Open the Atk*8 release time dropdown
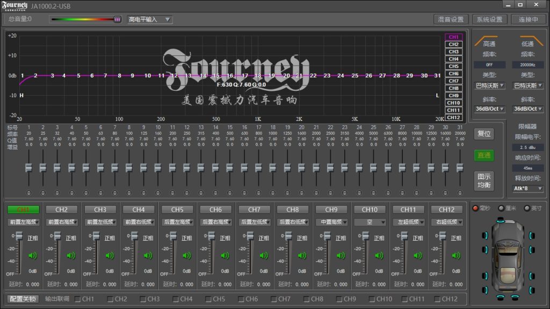Viewport: 550px width, 309px height. (x=528, y=189)
